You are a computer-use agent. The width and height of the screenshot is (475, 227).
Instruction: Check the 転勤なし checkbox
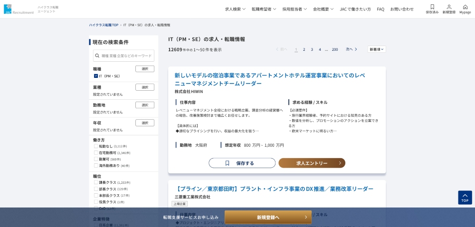[x=96, y=146]
